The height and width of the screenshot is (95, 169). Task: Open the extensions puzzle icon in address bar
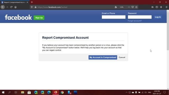[x=116, y=7]
